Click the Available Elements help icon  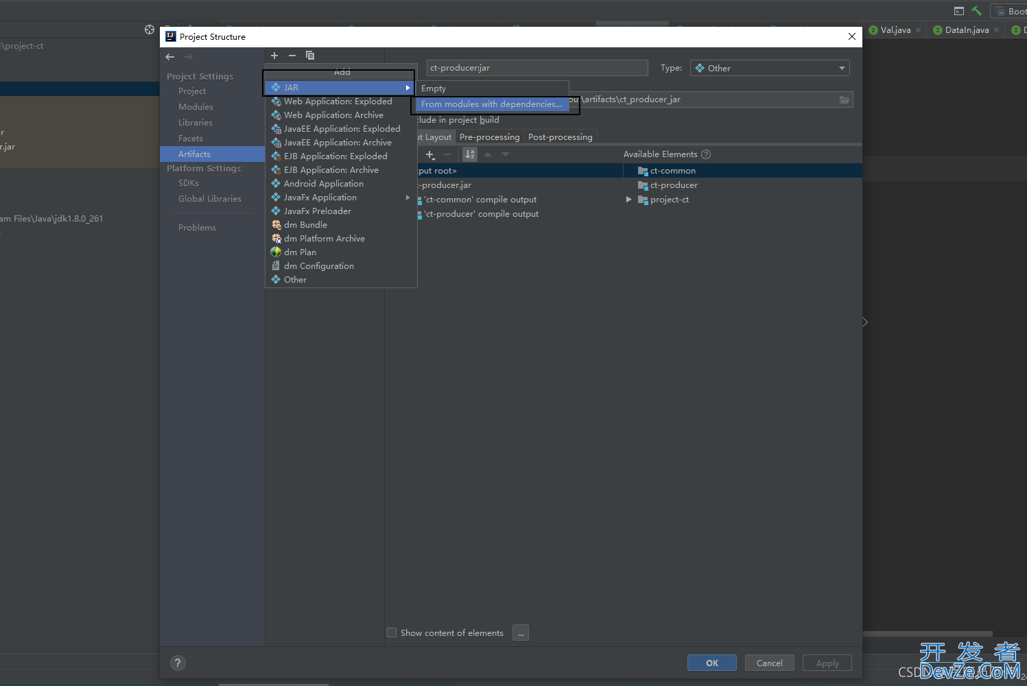pyautogui.click(x=706, y=154)
